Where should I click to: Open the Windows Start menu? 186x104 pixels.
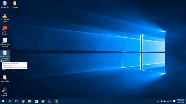click(3, 101)
